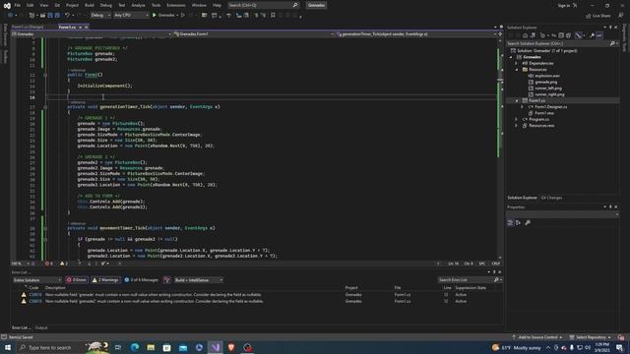Toggle the Messages filter in Error List
The height and width of the screenshot is (354, 630).
click(141, 279)
